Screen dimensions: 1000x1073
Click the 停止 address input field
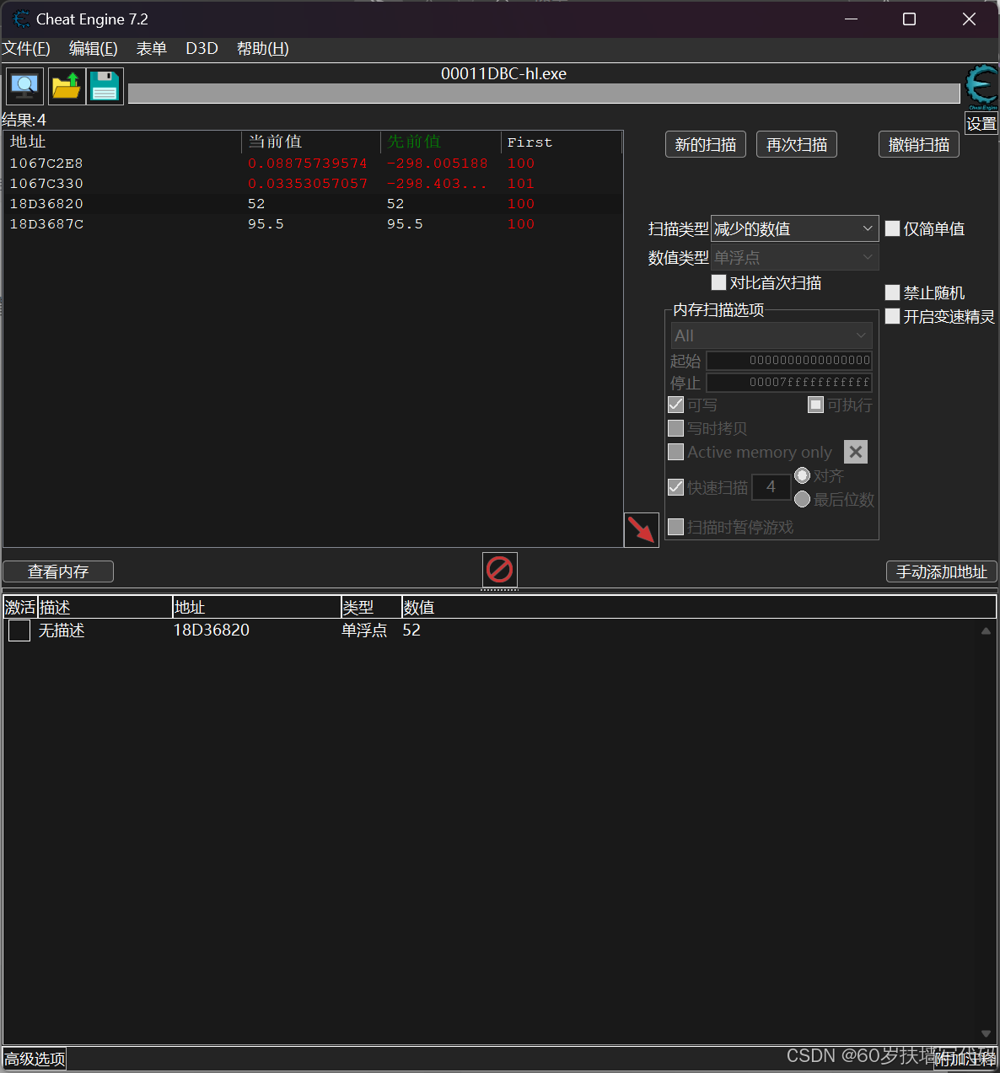coord(789,382)
